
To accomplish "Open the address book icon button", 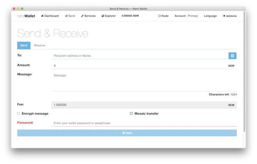I will pyautogui.click(x=232, y=56).
